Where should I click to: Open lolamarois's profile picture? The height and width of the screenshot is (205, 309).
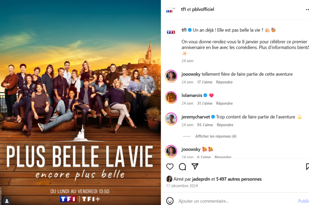coord(171,98)
